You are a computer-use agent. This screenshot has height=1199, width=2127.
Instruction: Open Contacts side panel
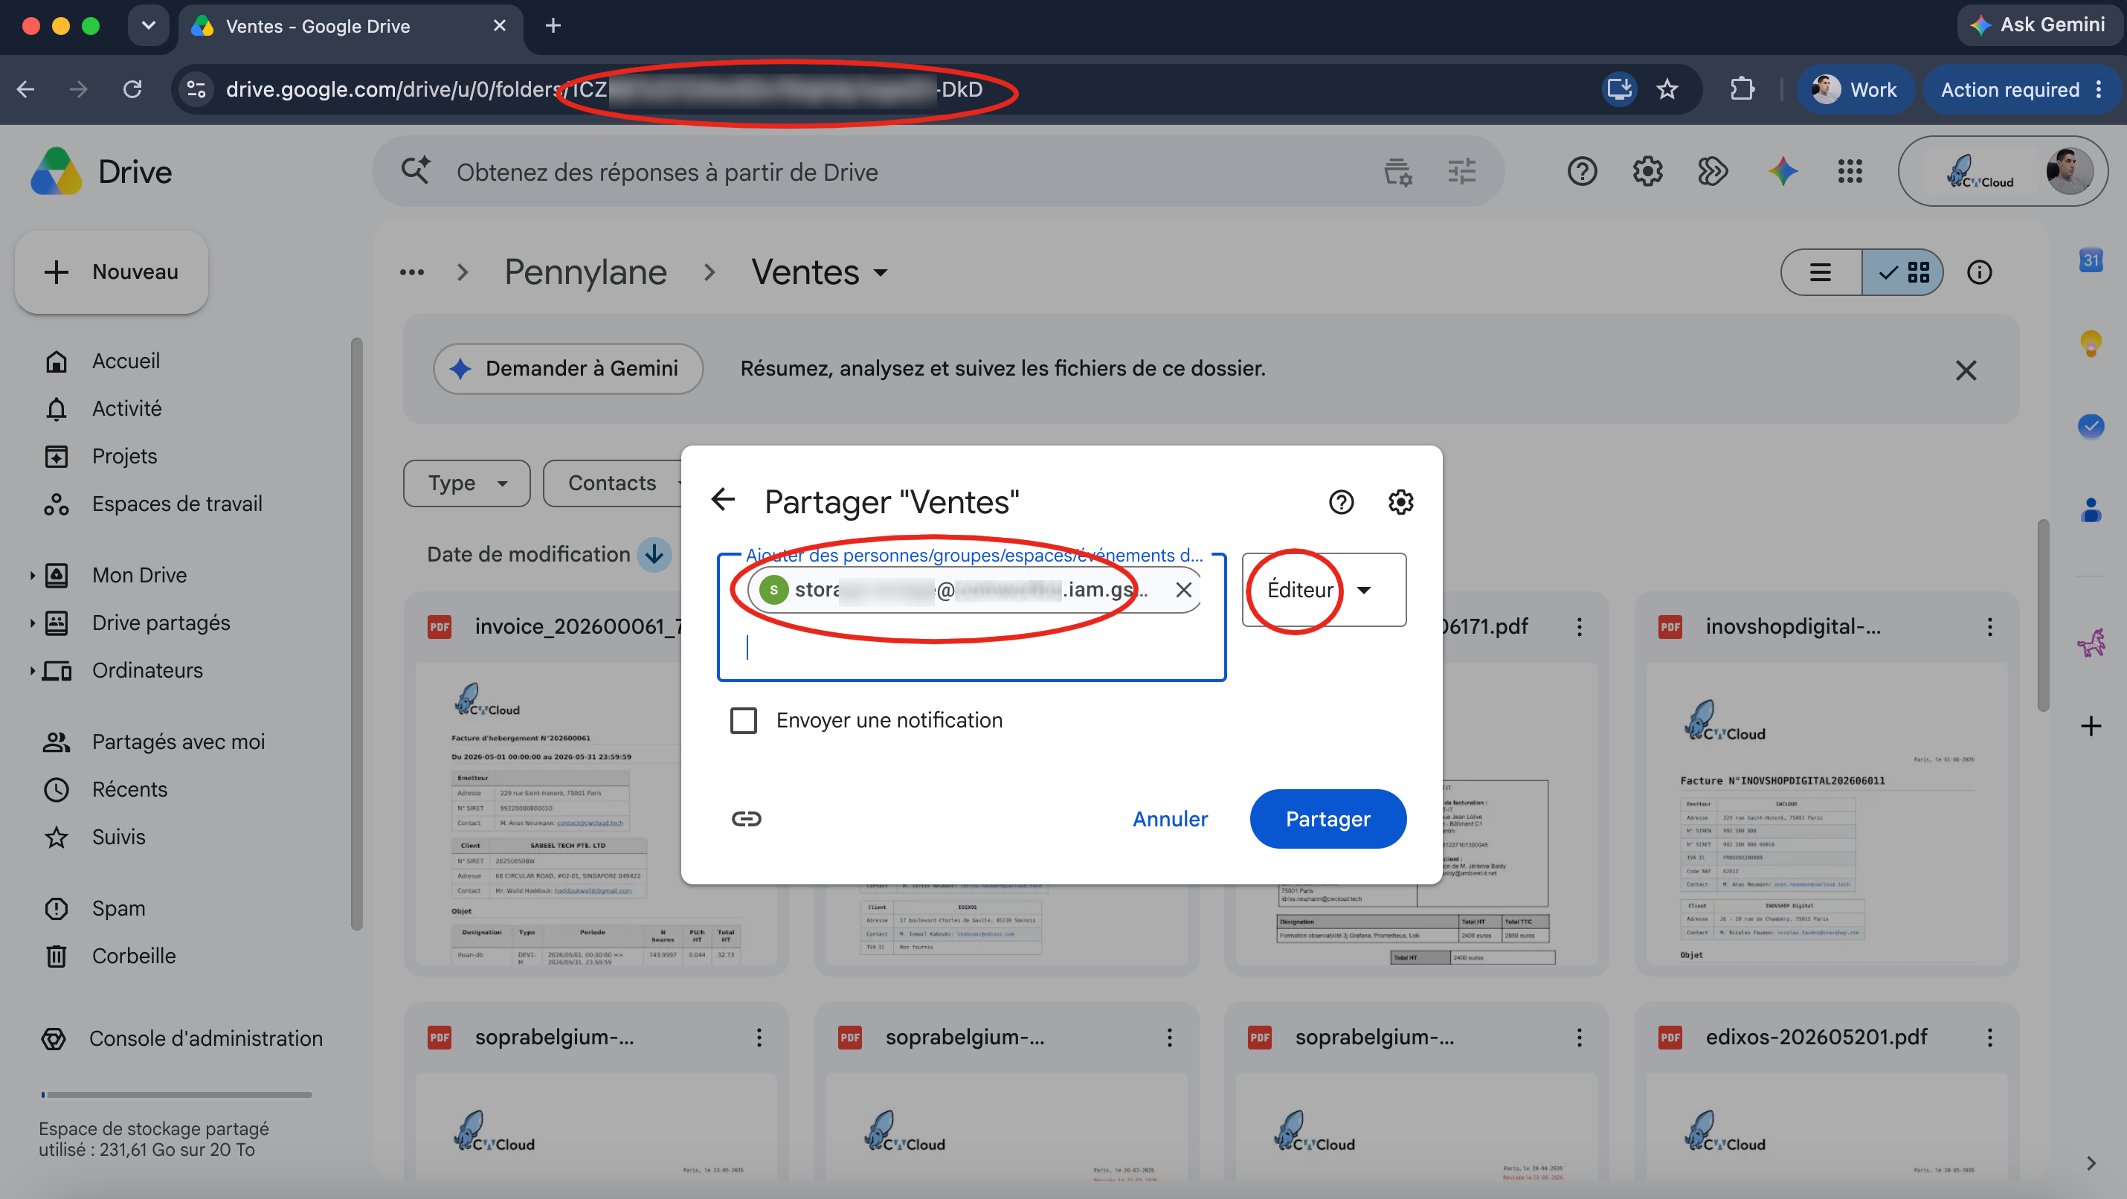coord(2091,510)
